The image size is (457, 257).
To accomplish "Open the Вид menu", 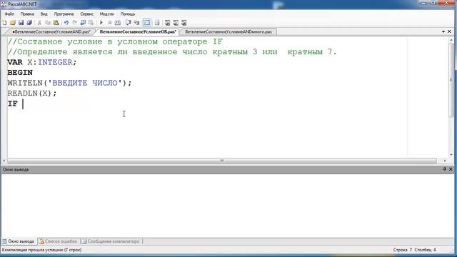I will click(44, 14).
